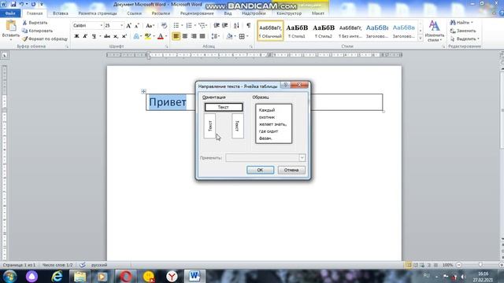Open the Выделить dropdown
Image resolution: width=504 pixels, height=283 pixels.
click(x=465, y=39)
